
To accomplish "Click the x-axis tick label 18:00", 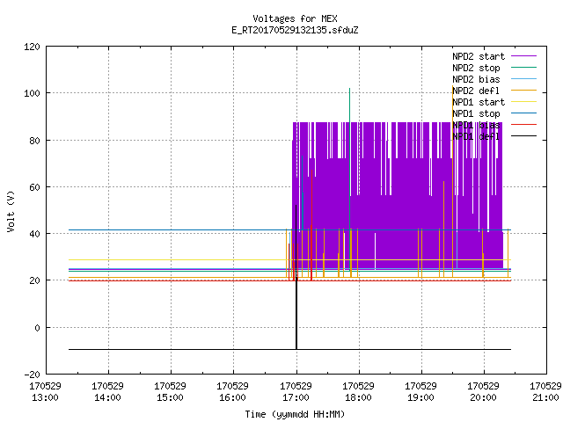I will coord(358,397).
